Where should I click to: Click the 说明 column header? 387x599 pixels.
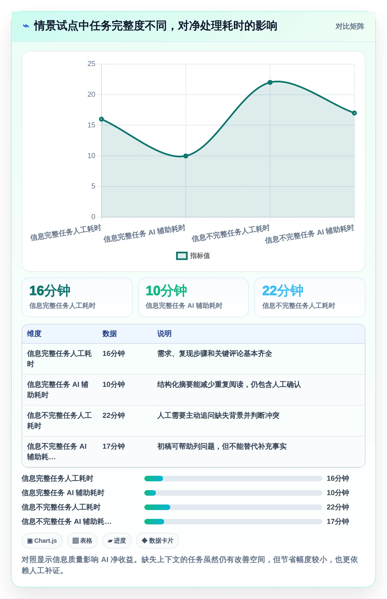click(x=164, y=334)
